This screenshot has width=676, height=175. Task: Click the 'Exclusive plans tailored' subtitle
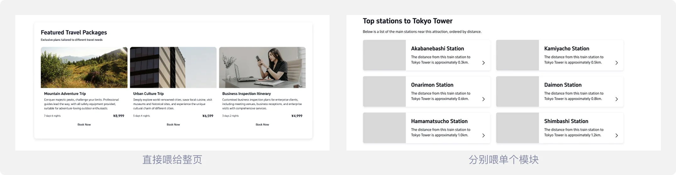point(72,40)
